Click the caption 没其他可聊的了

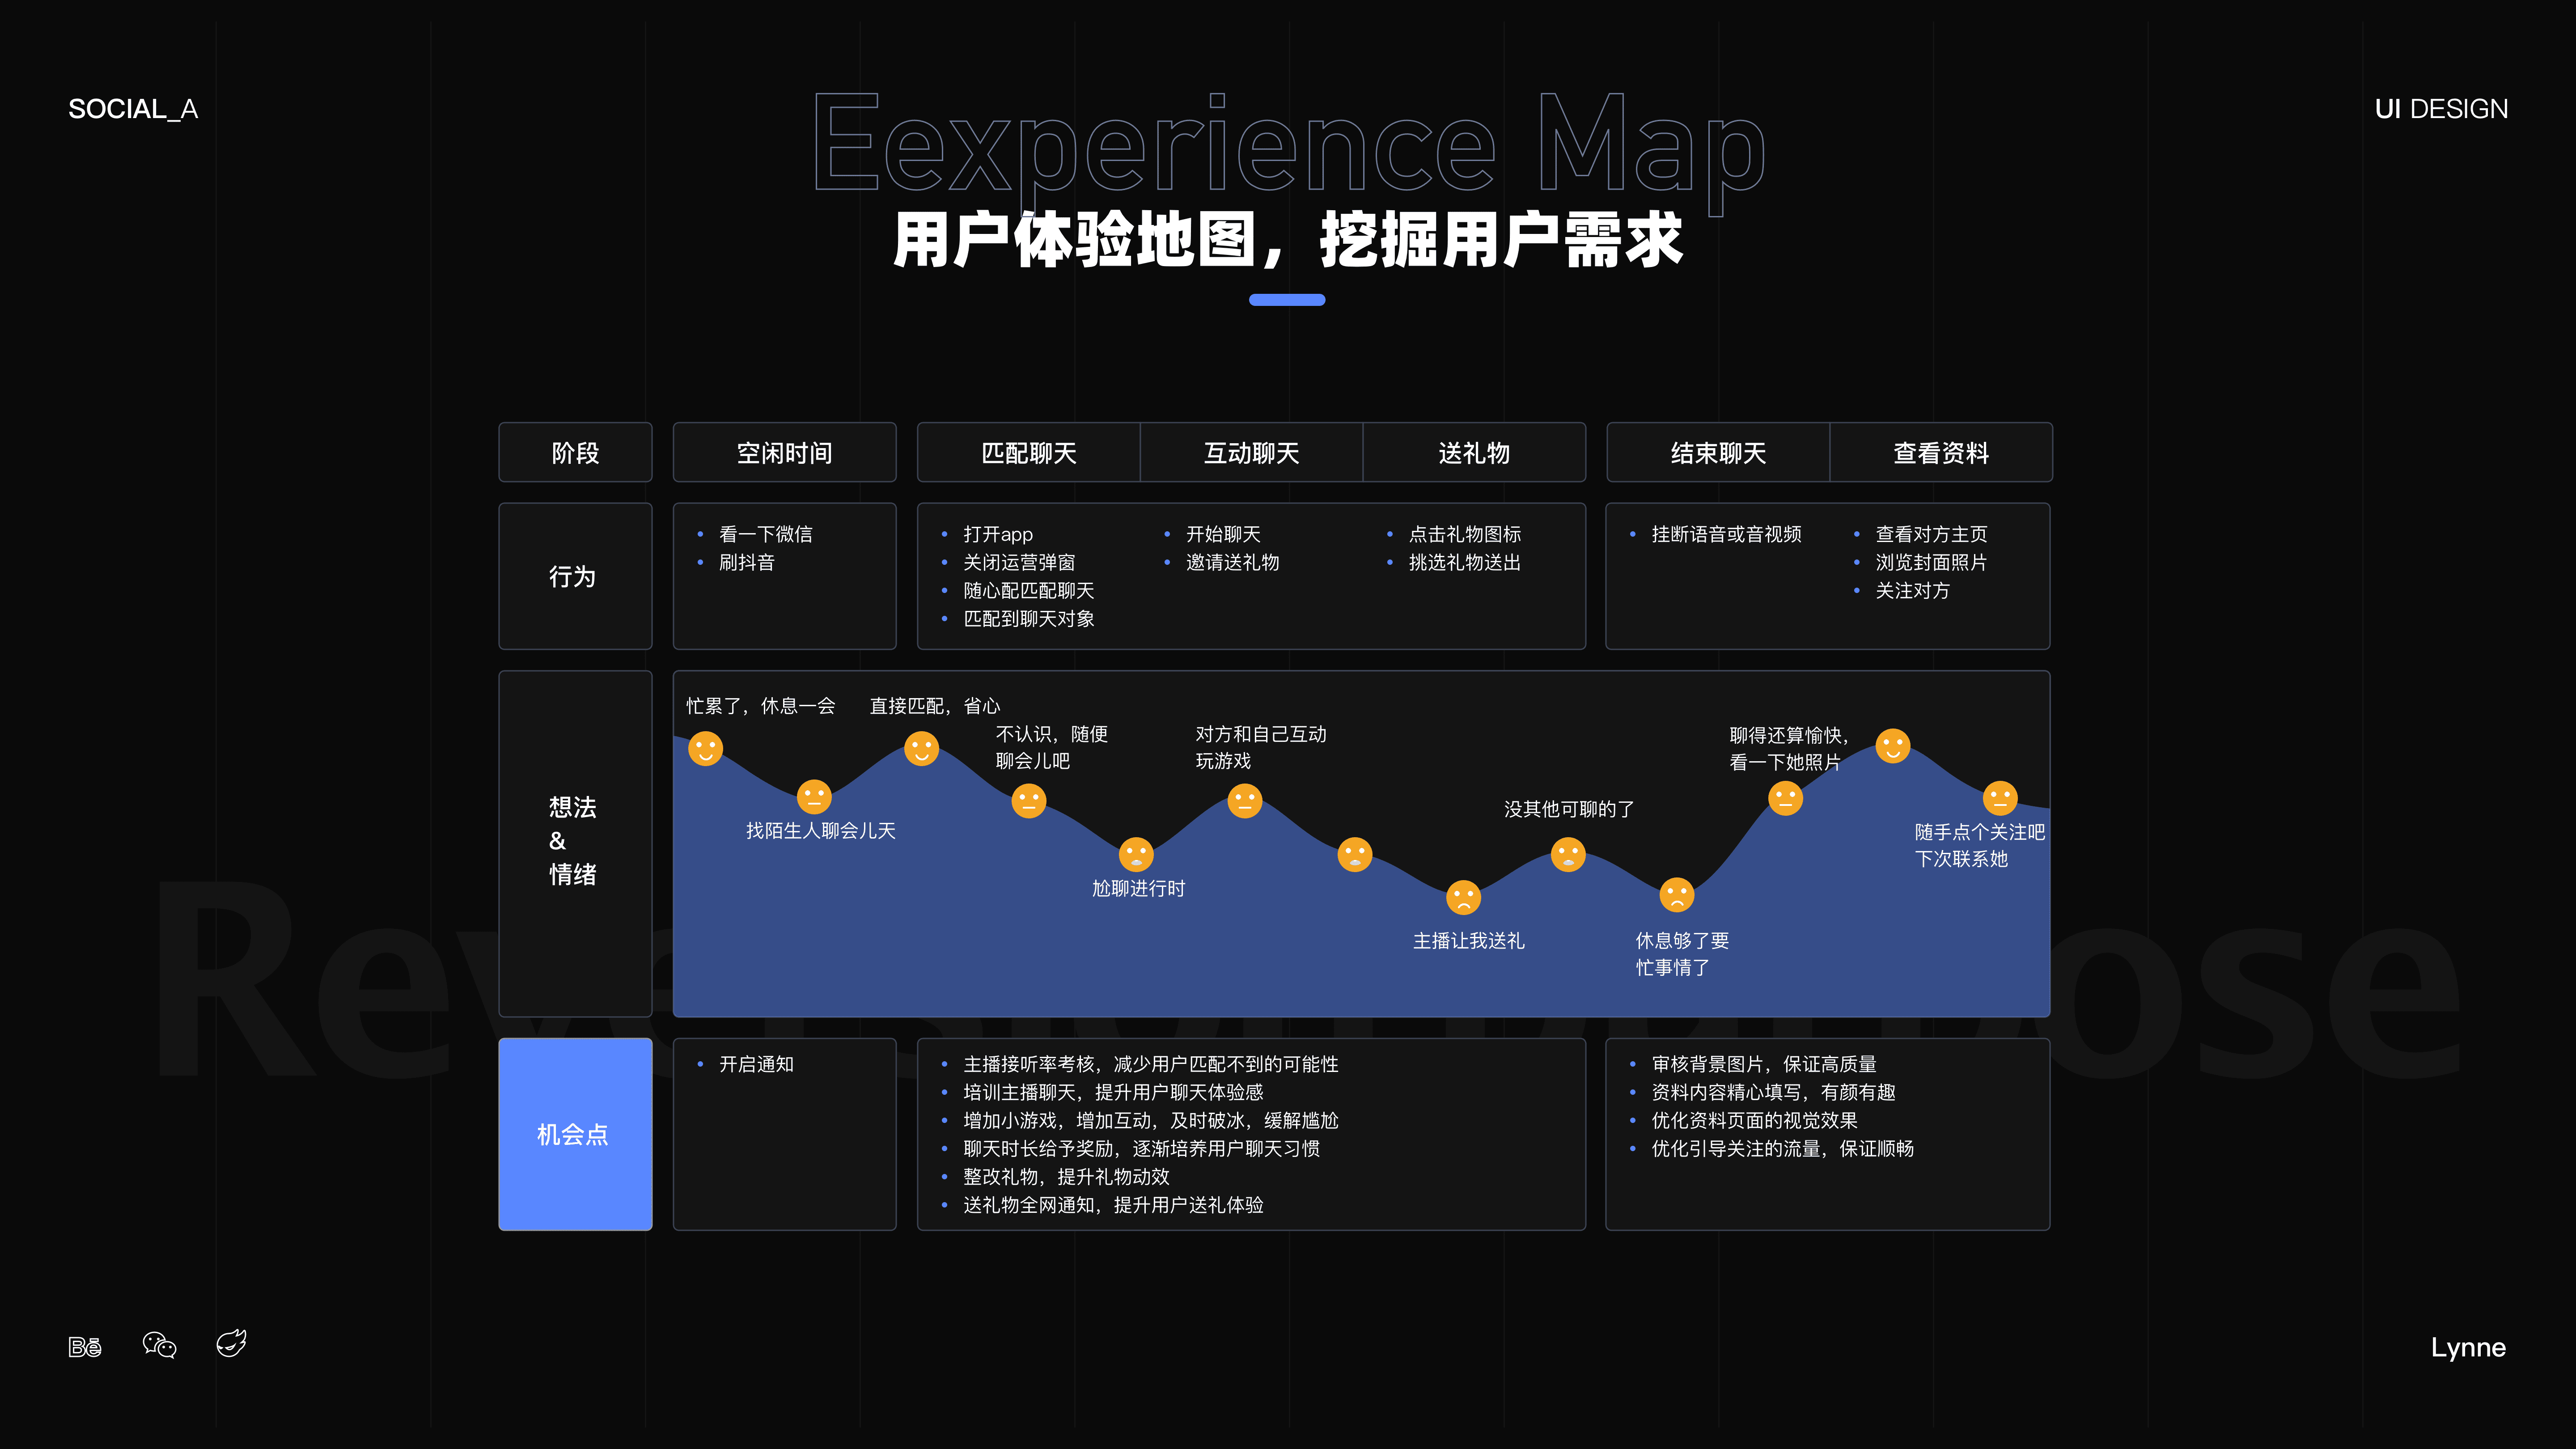click(x=1569, y=809)
